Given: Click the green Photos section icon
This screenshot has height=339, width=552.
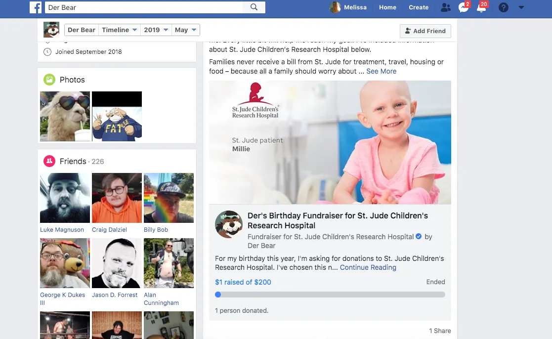Looking at the screenshot, I should [x=49, y=80].
